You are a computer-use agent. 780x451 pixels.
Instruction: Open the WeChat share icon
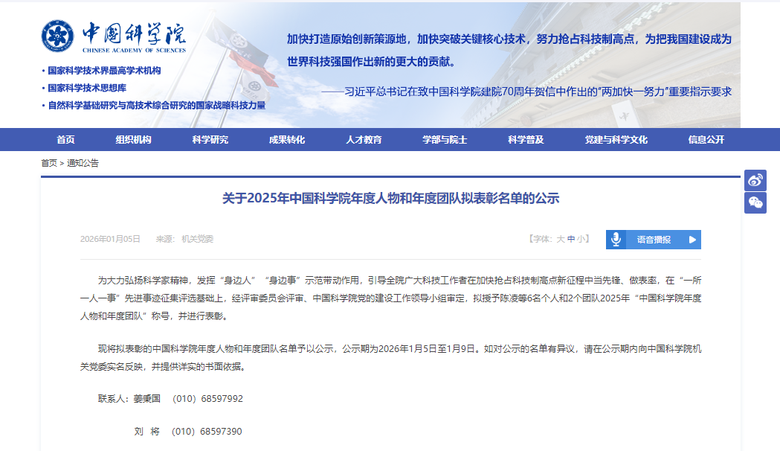[x=755, y=202]
